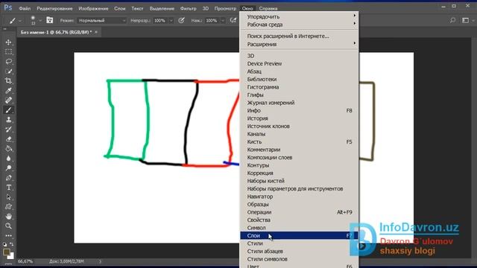
Task: Open the Изображение menu
Action: (x=93, y=8)
